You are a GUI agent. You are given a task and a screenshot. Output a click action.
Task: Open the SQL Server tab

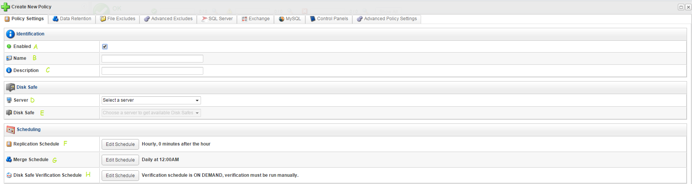pos(217,19)
